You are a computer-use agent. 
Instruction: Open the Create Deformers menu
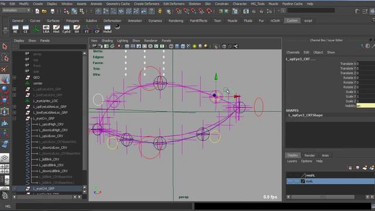click(146, 4)
